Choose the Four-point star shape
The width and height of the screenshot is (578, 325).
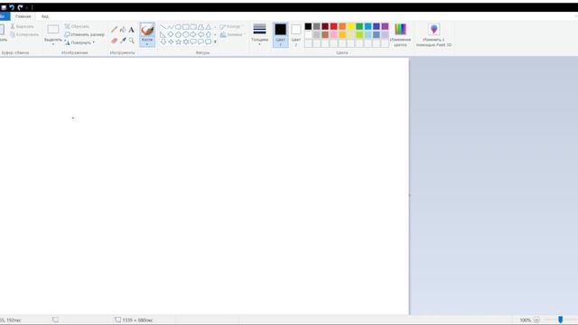click(171, 42)
